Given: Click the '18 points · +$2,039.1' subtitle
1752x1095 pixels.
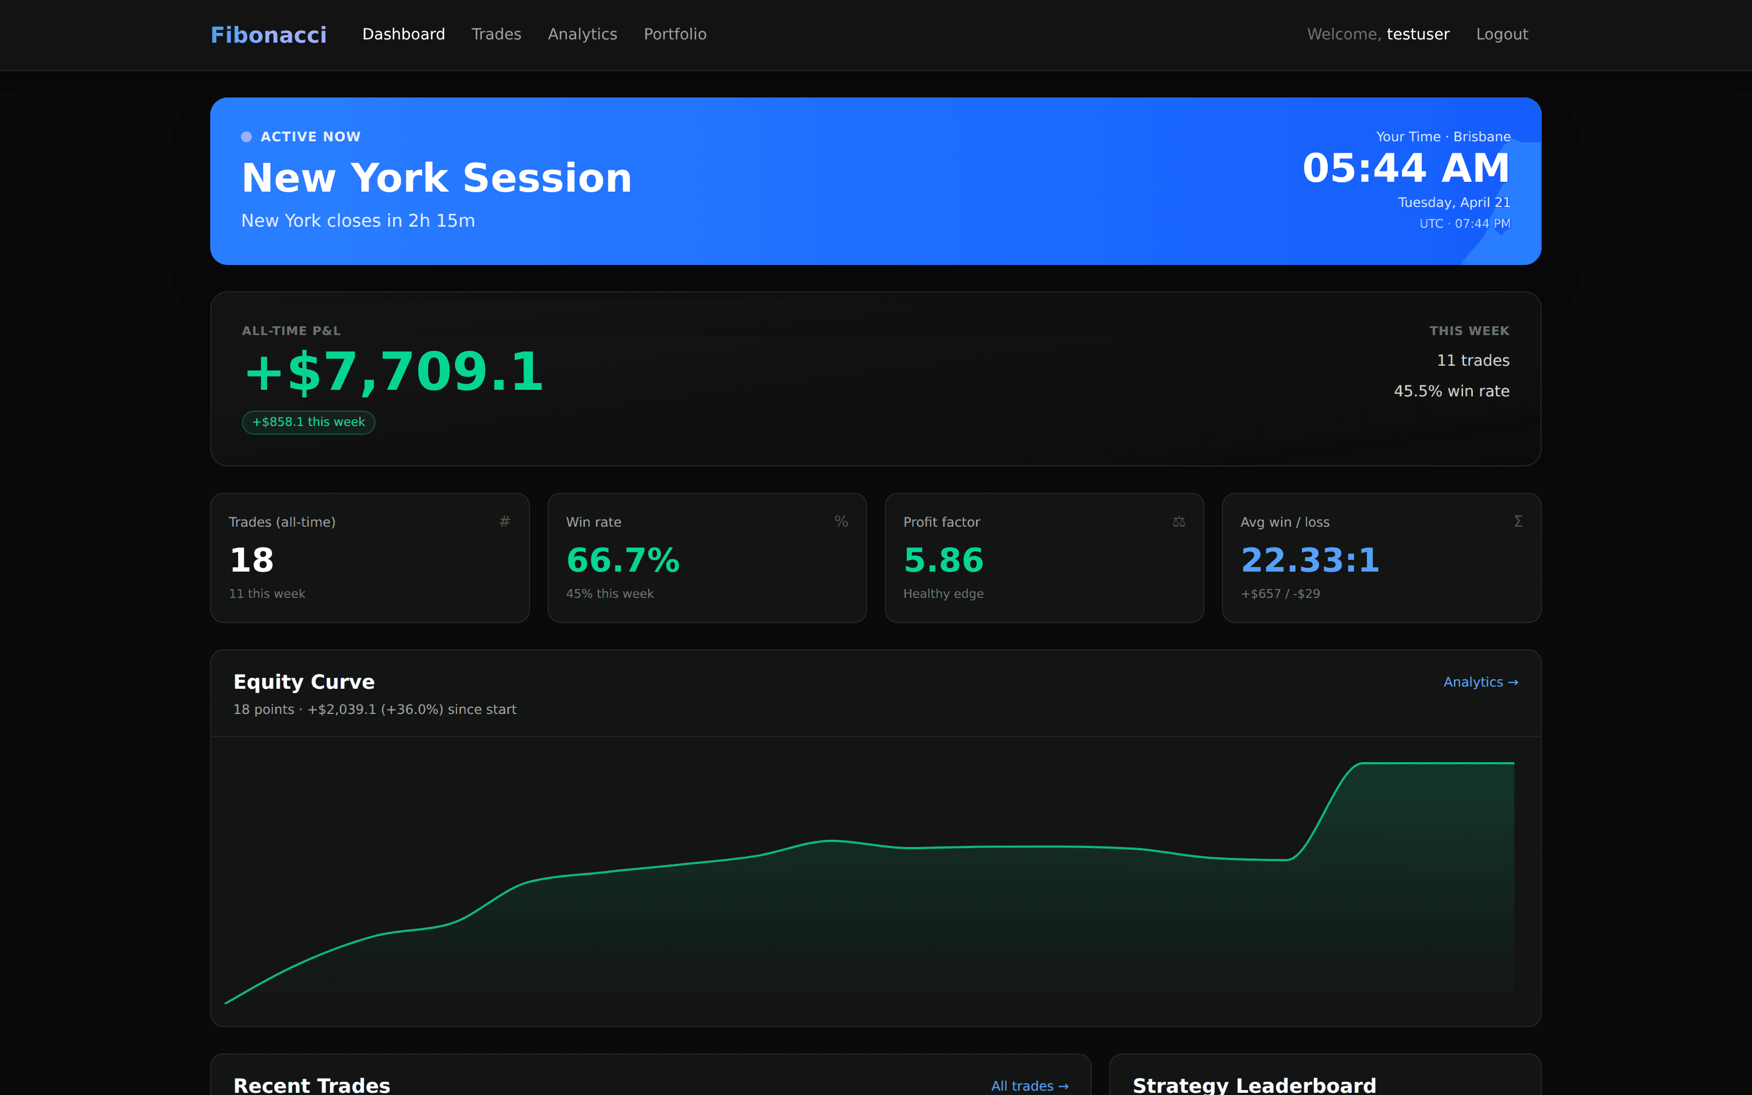Looking at the screenshot, I should [x=374, y=710].
